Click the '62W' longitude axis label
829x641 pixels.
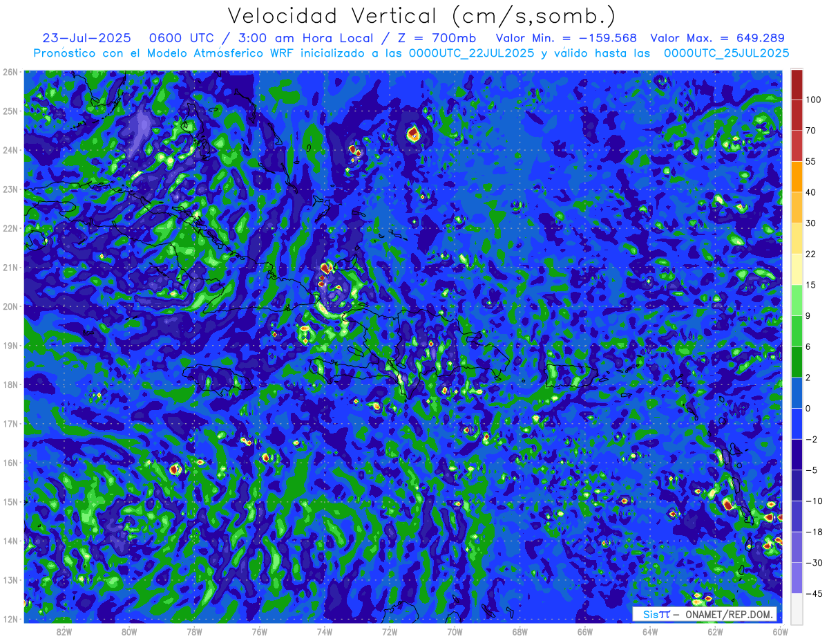point(714,631)
